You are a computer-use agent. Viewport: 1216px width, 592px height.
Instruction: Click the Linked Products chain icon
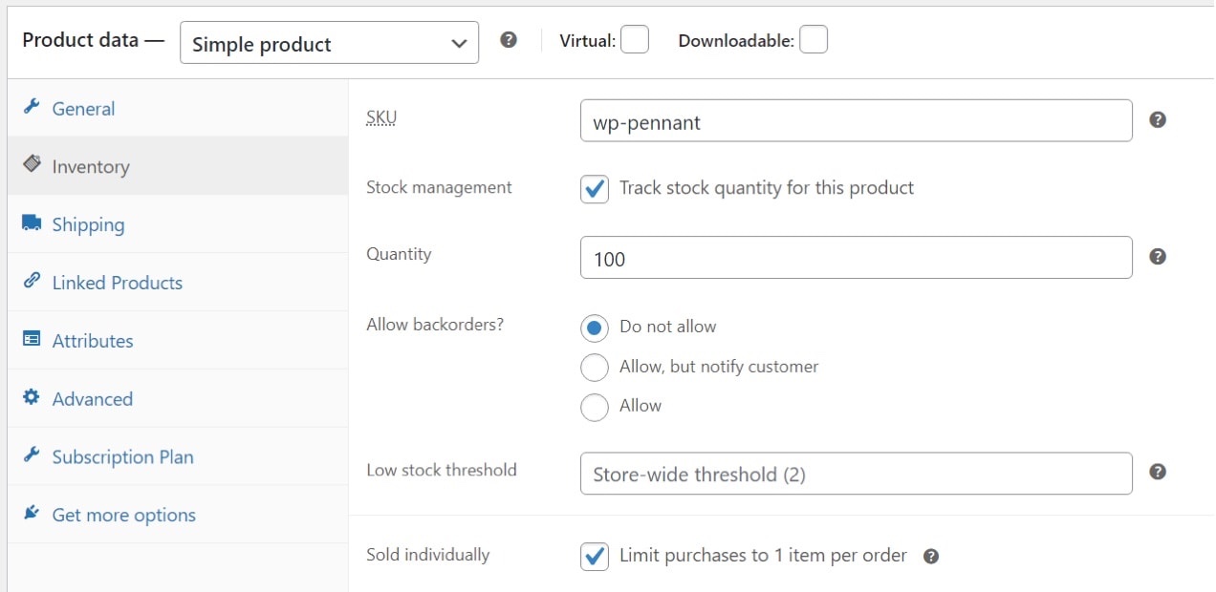[x=32, y=281]
